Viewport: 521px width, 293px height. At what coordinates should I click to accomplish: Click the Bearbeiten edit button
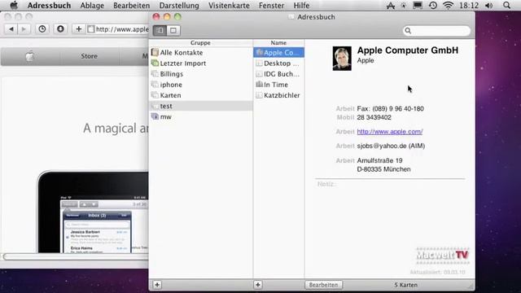pyautogui.click(x=324, y=285)
